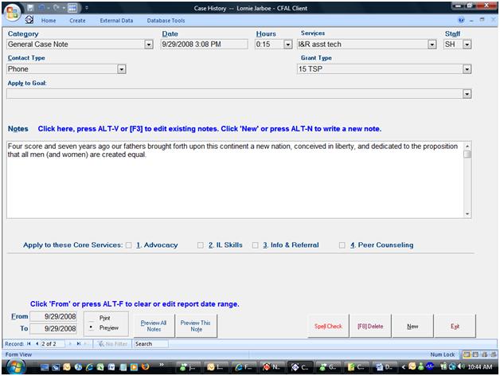Viewport: 500px width, 376px height.
Task: Open the Create ribbon tab
Action: tap(77, 21)
